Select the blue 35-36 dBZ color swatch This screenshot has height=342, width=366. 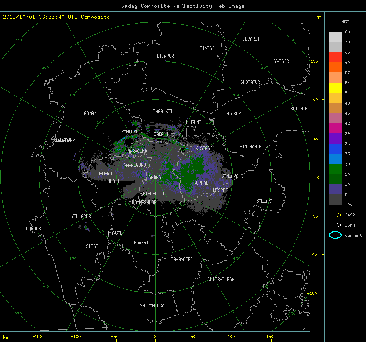pyautogui.click(x=335, y=148)
